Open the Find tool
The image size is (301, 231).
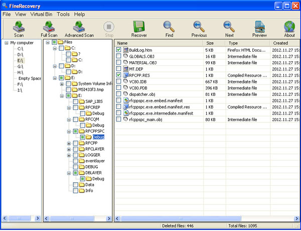click(169, 29)
